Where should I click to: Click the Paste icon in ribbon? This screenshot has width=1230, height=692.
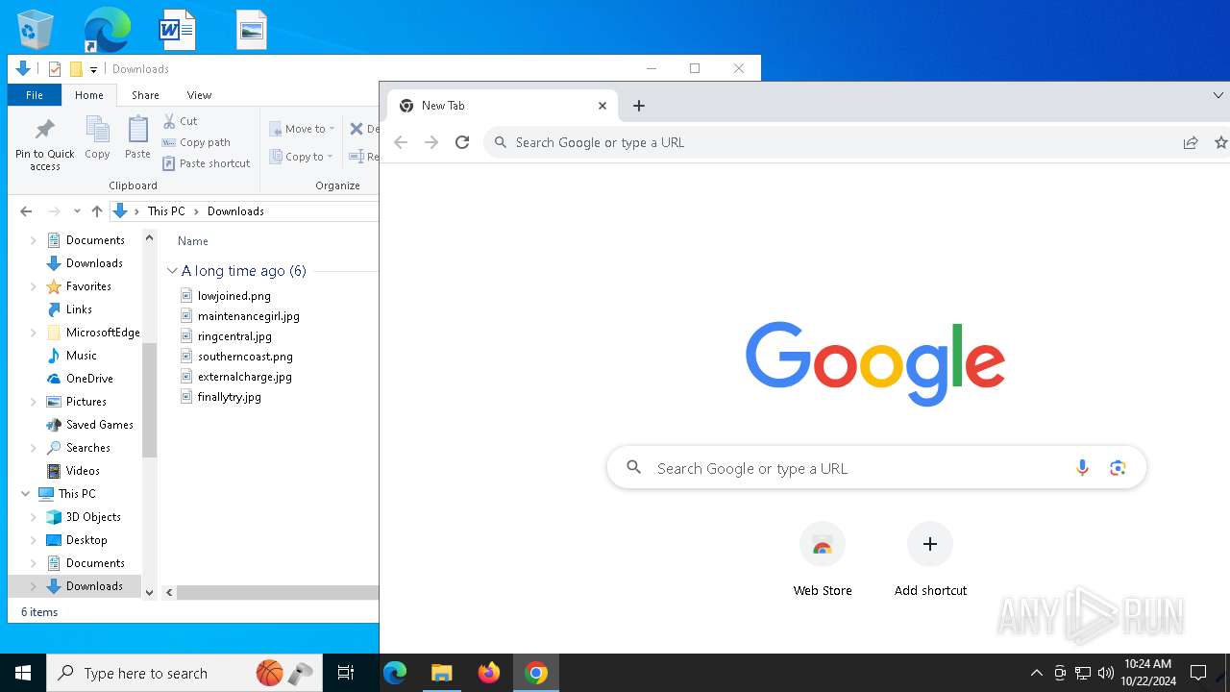[137, 137]
